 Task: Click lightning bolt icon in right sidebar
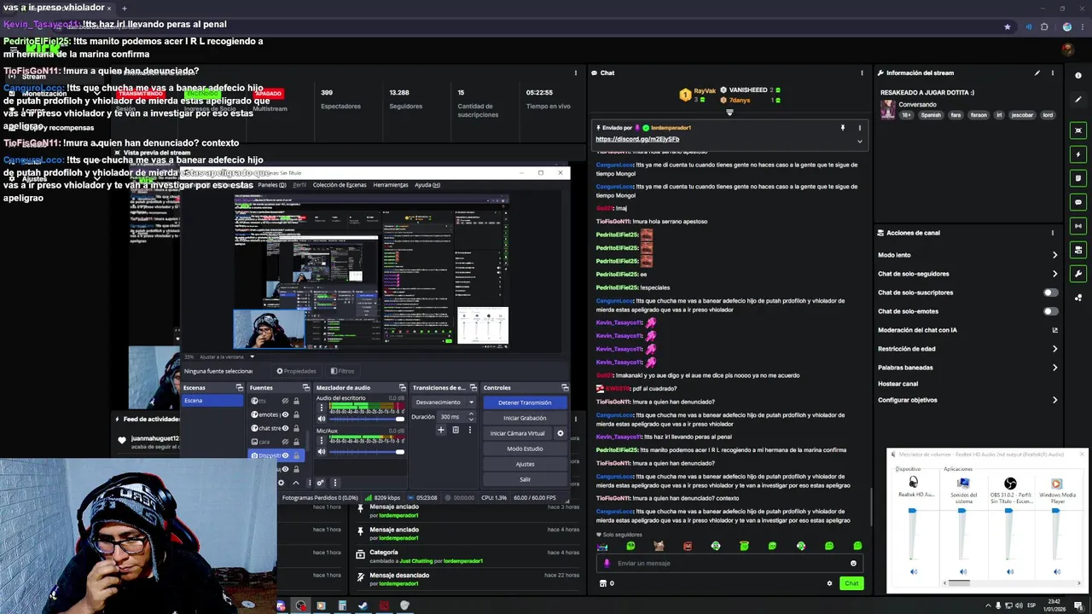tap(1078, 154)
